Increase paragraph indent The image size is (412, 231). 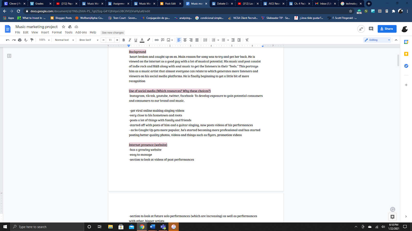pos(239,40)
